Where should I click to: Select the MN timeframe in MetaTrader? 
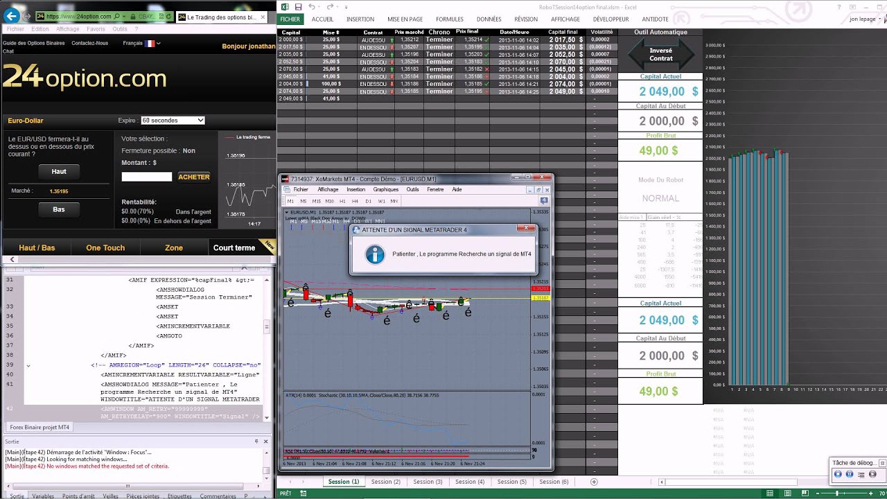pyautogui.click(x=394, y=201)
